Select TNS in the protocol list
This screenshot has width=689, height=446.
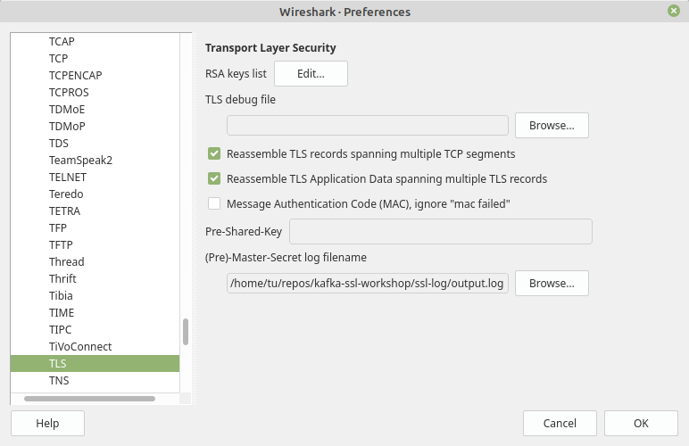[x=59, y=381]
